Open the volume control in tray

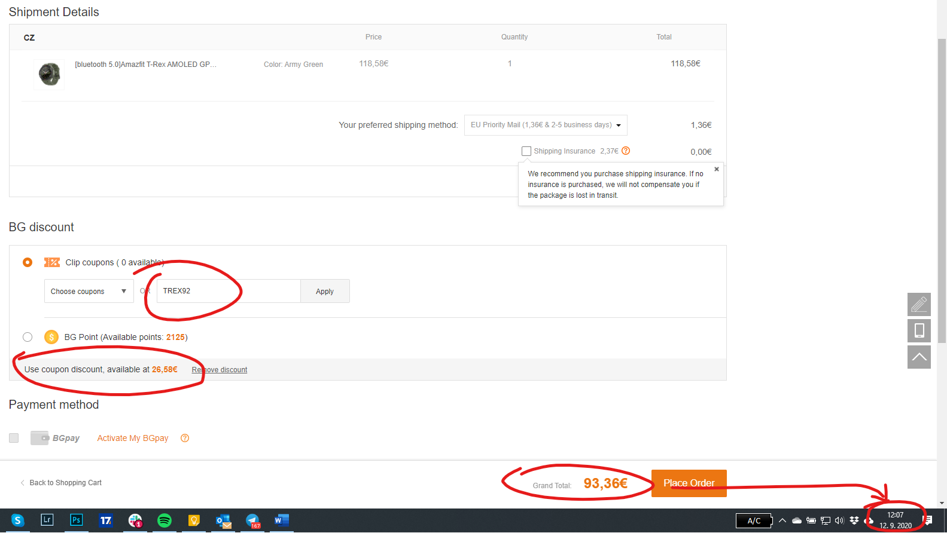(839, 520)
